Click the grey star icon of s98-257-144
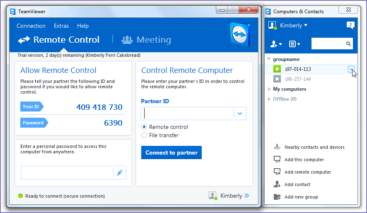This screenshot has width=367, height=213. (277, 79)
